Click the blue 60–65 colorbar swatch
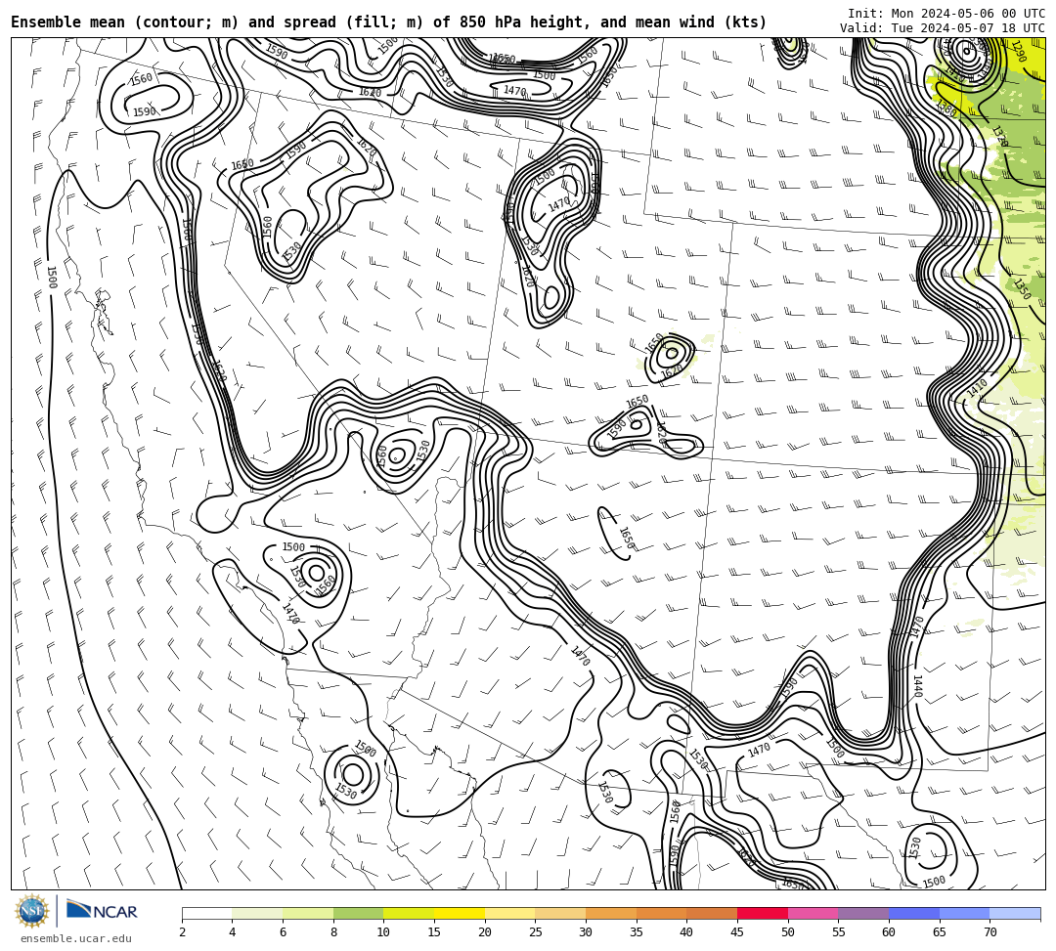Viewport: 1056px width, 951px height. [x=914, y=913]
